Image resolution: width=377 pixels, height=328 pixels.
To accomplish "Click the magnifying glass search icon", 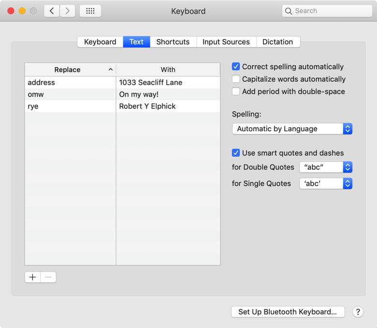I will coord(289,11).
